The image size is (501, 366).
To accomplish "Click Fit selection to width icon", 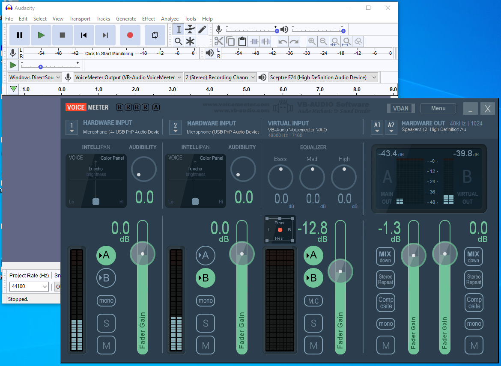I will click(x=335, y=41).
